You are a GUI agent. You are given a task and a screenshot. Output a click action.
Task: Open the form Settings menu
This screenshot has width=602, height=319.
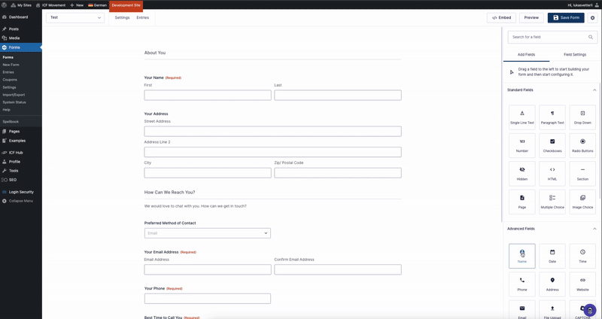click(122, 17)
